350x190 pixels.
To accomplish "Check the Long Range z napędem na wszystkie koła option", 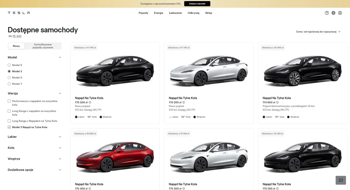I will click(x=9, y=111).
